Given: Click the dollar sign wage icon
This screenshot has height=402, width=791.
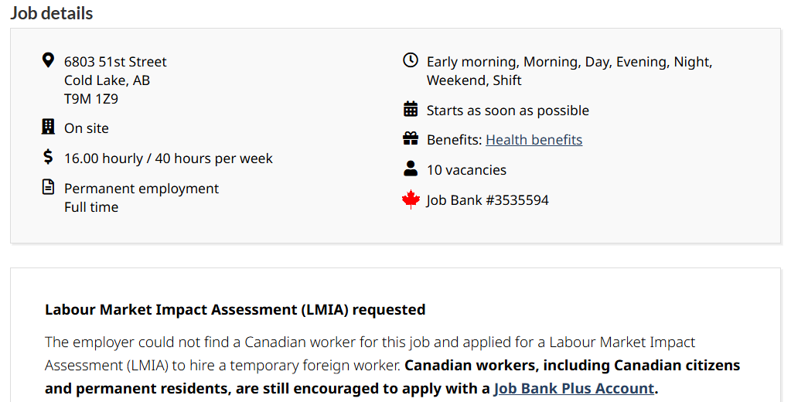Looking at the screenshot, I should pos(48,157).
